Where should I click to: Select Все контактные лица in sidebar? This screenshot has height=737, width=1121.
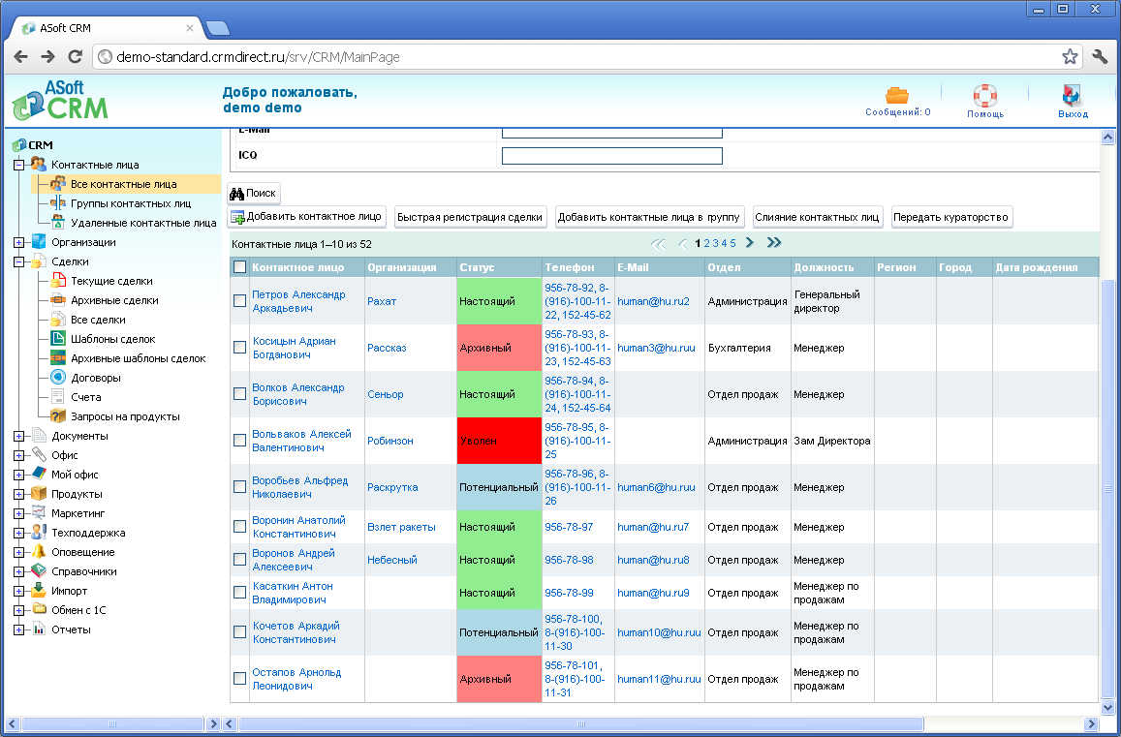click(x=123, y=184)
